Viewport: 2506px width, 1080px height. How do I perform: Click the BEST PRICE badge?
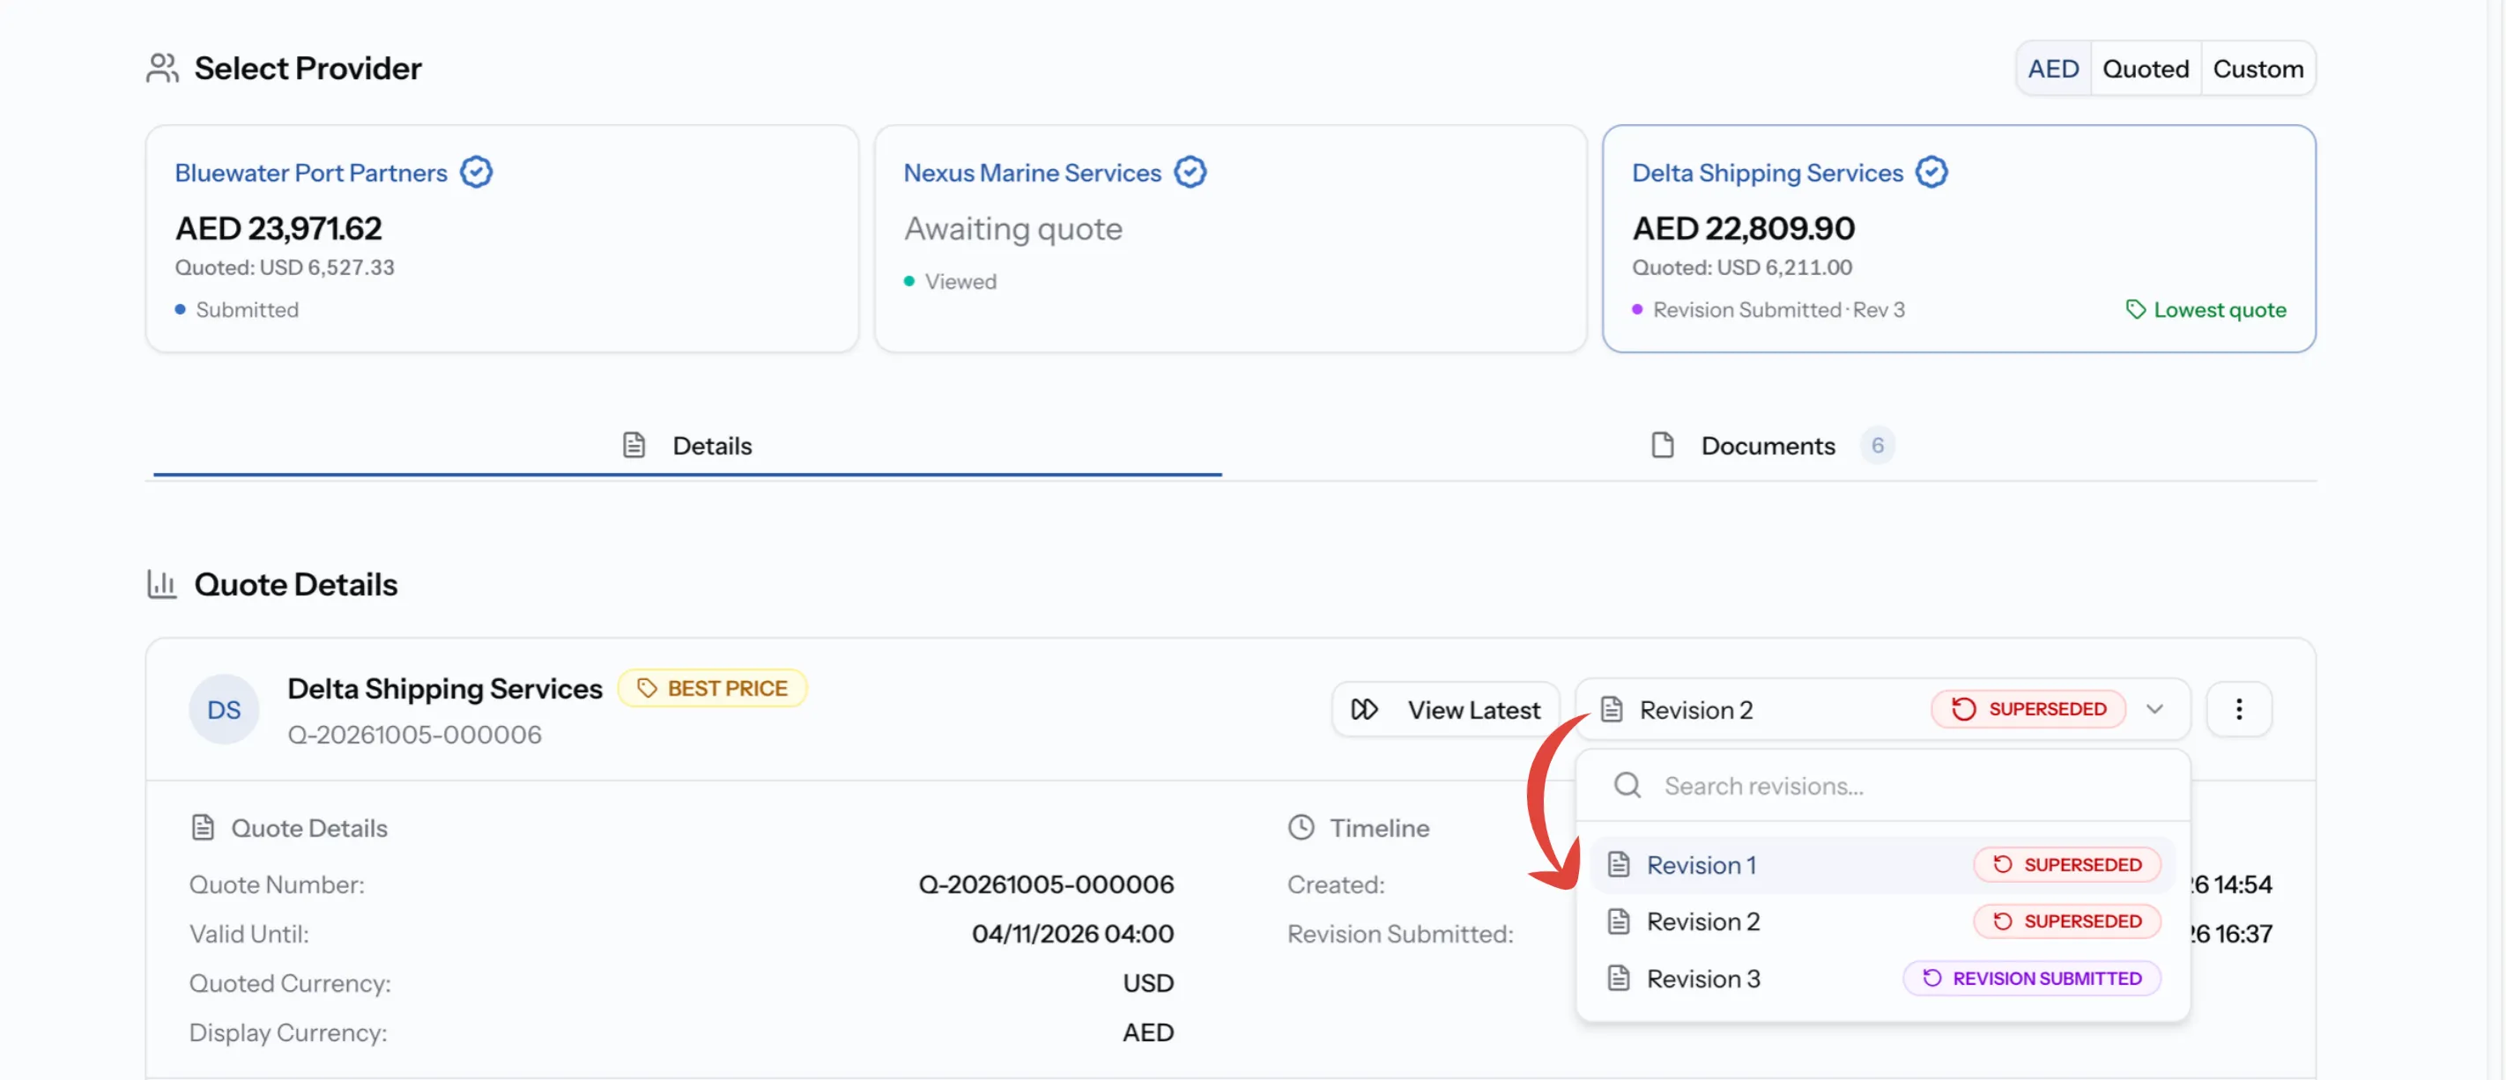click(x=712, y=688)
